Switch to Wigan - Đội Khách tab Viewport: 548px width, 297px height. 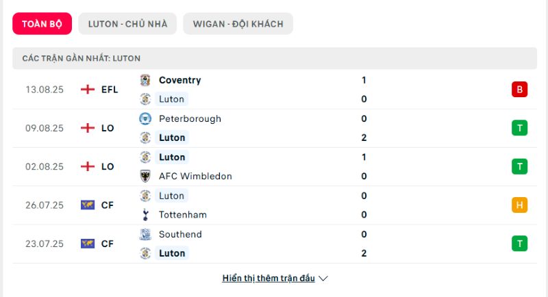pos(238,24)
